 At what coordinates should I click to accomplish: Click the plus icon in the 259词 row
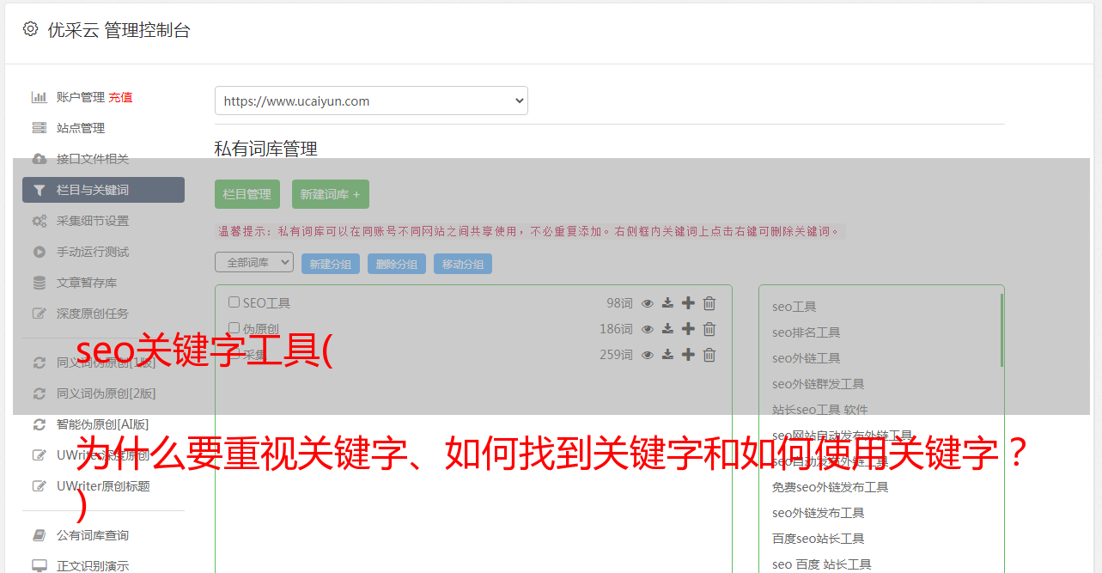(x=688, y=355)
